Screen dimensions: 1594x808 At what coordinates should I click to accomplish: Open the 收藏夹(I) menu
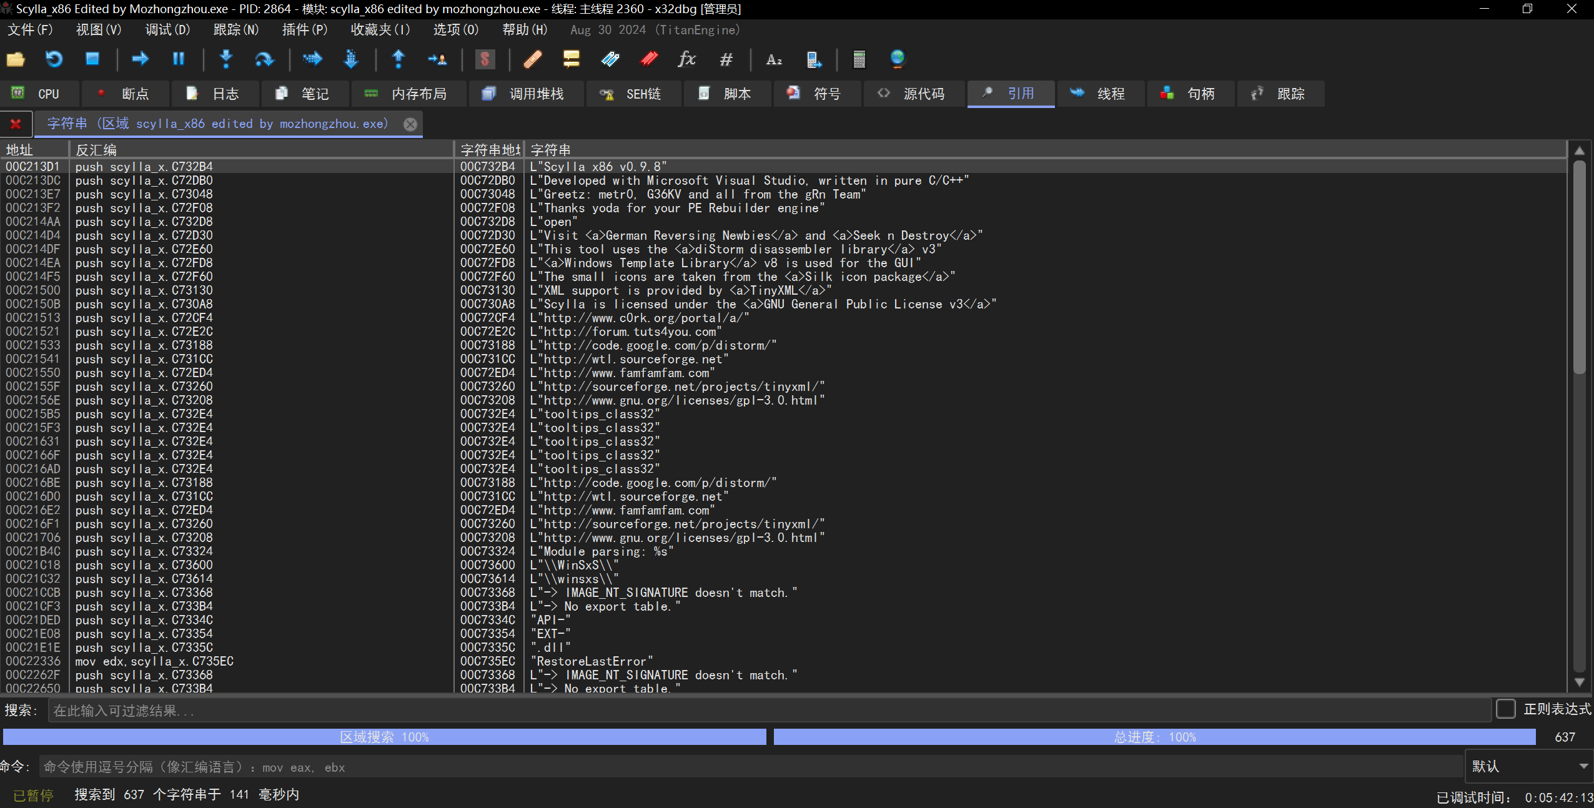380,29
